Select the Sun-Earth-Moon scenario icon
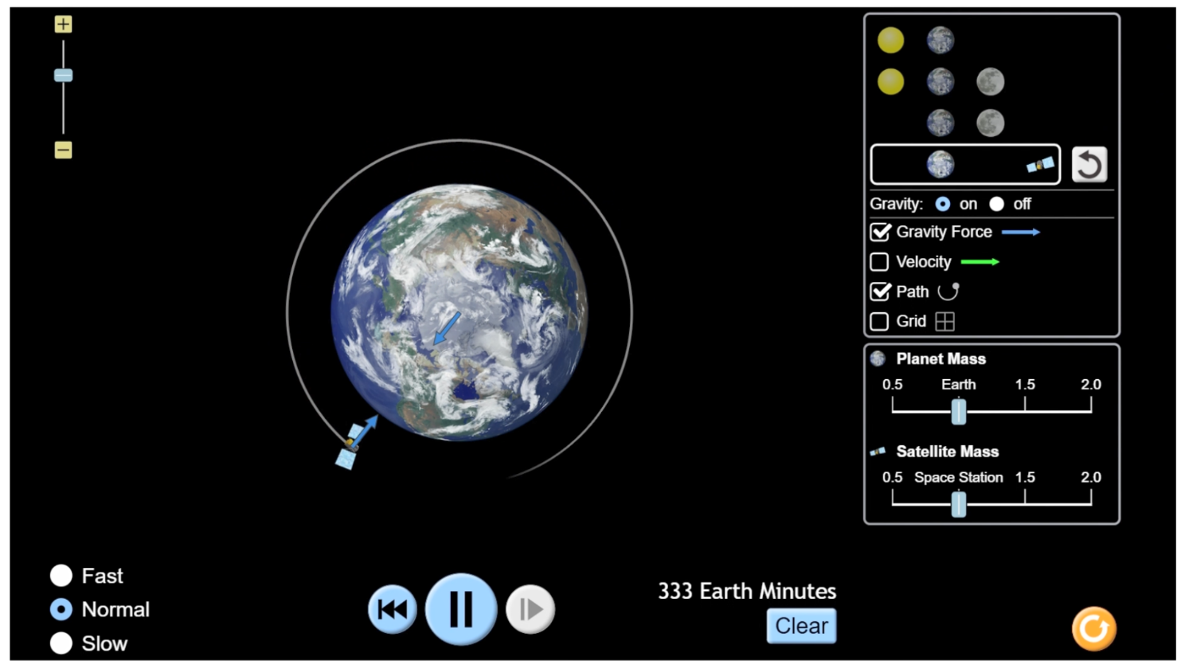Viewport: 1189px width, 669px height. point(940,80)
